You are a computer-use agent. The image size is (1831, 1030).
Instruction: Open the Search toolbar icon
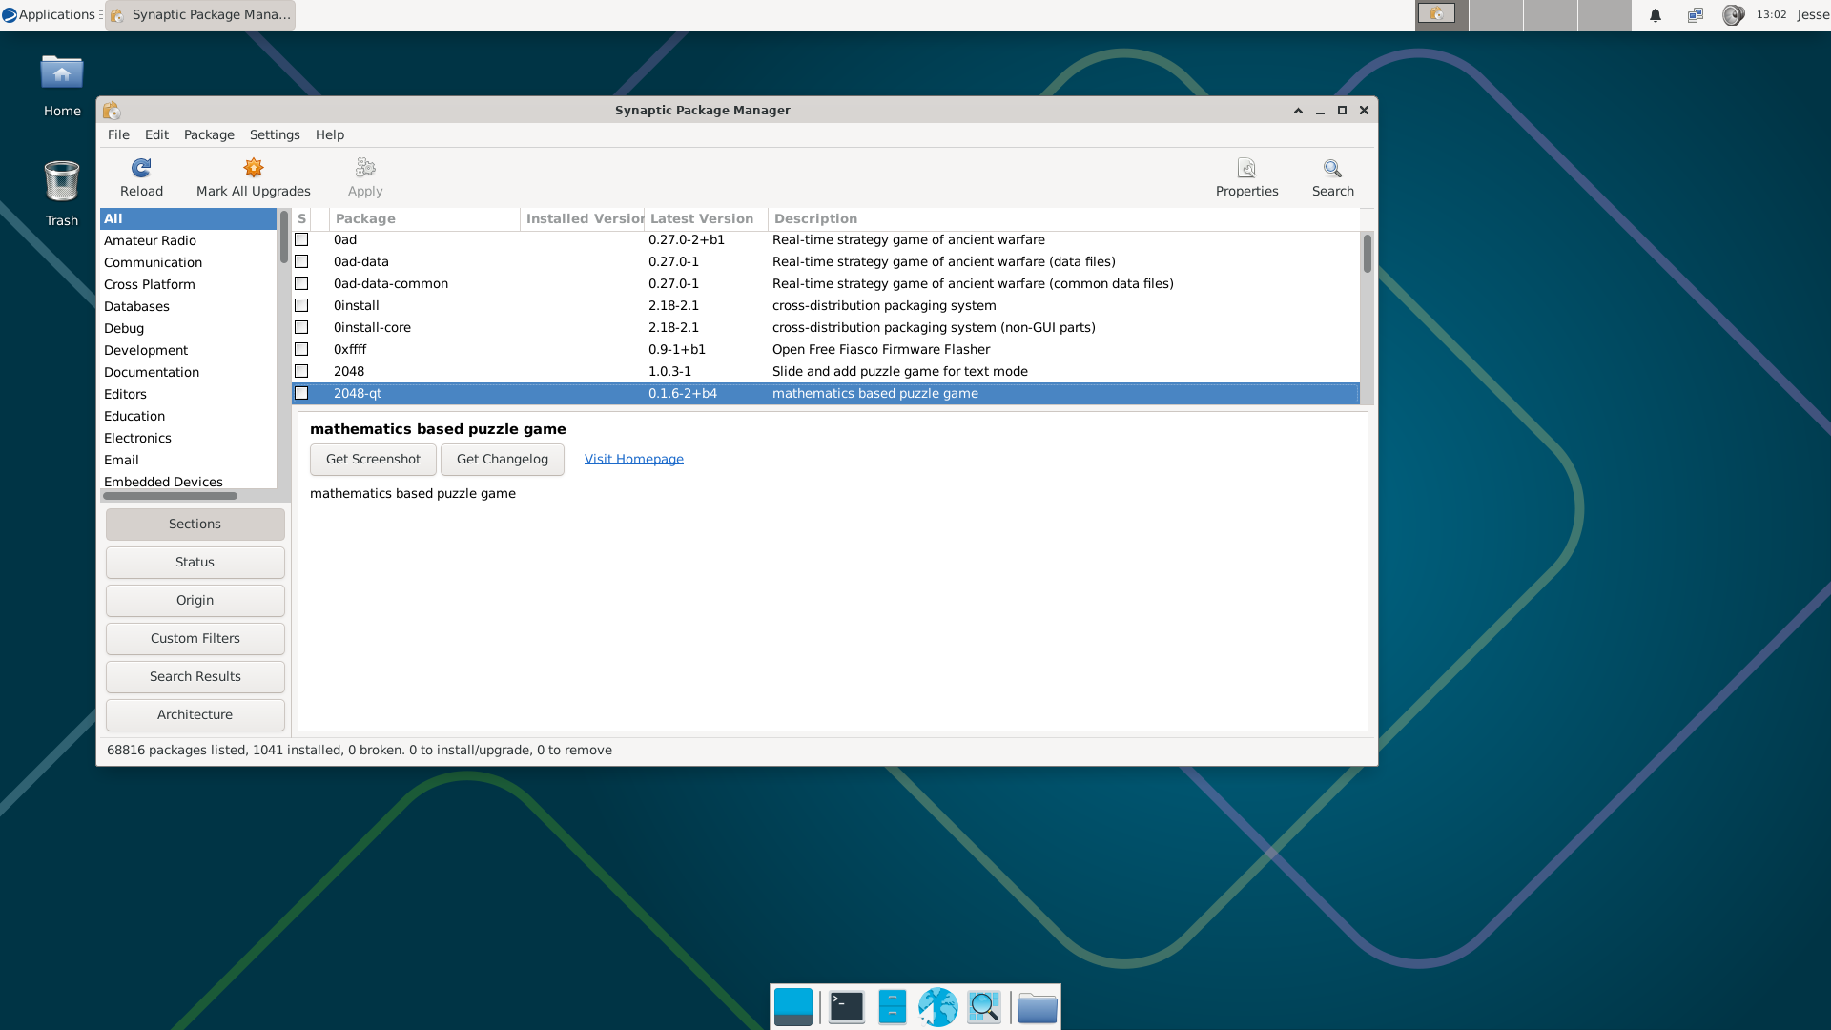pos(1332,169)
